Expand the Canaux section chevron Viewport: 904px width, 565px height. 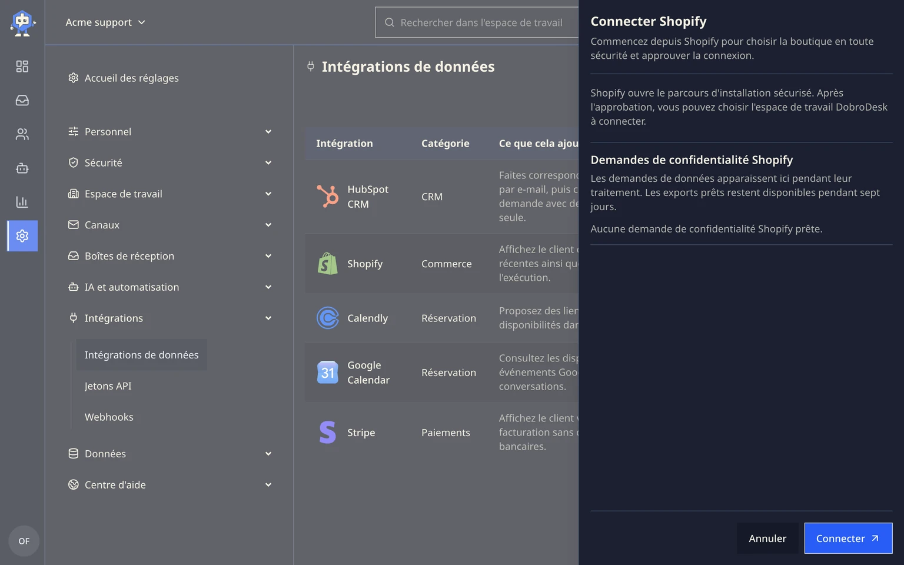(268, 225)
